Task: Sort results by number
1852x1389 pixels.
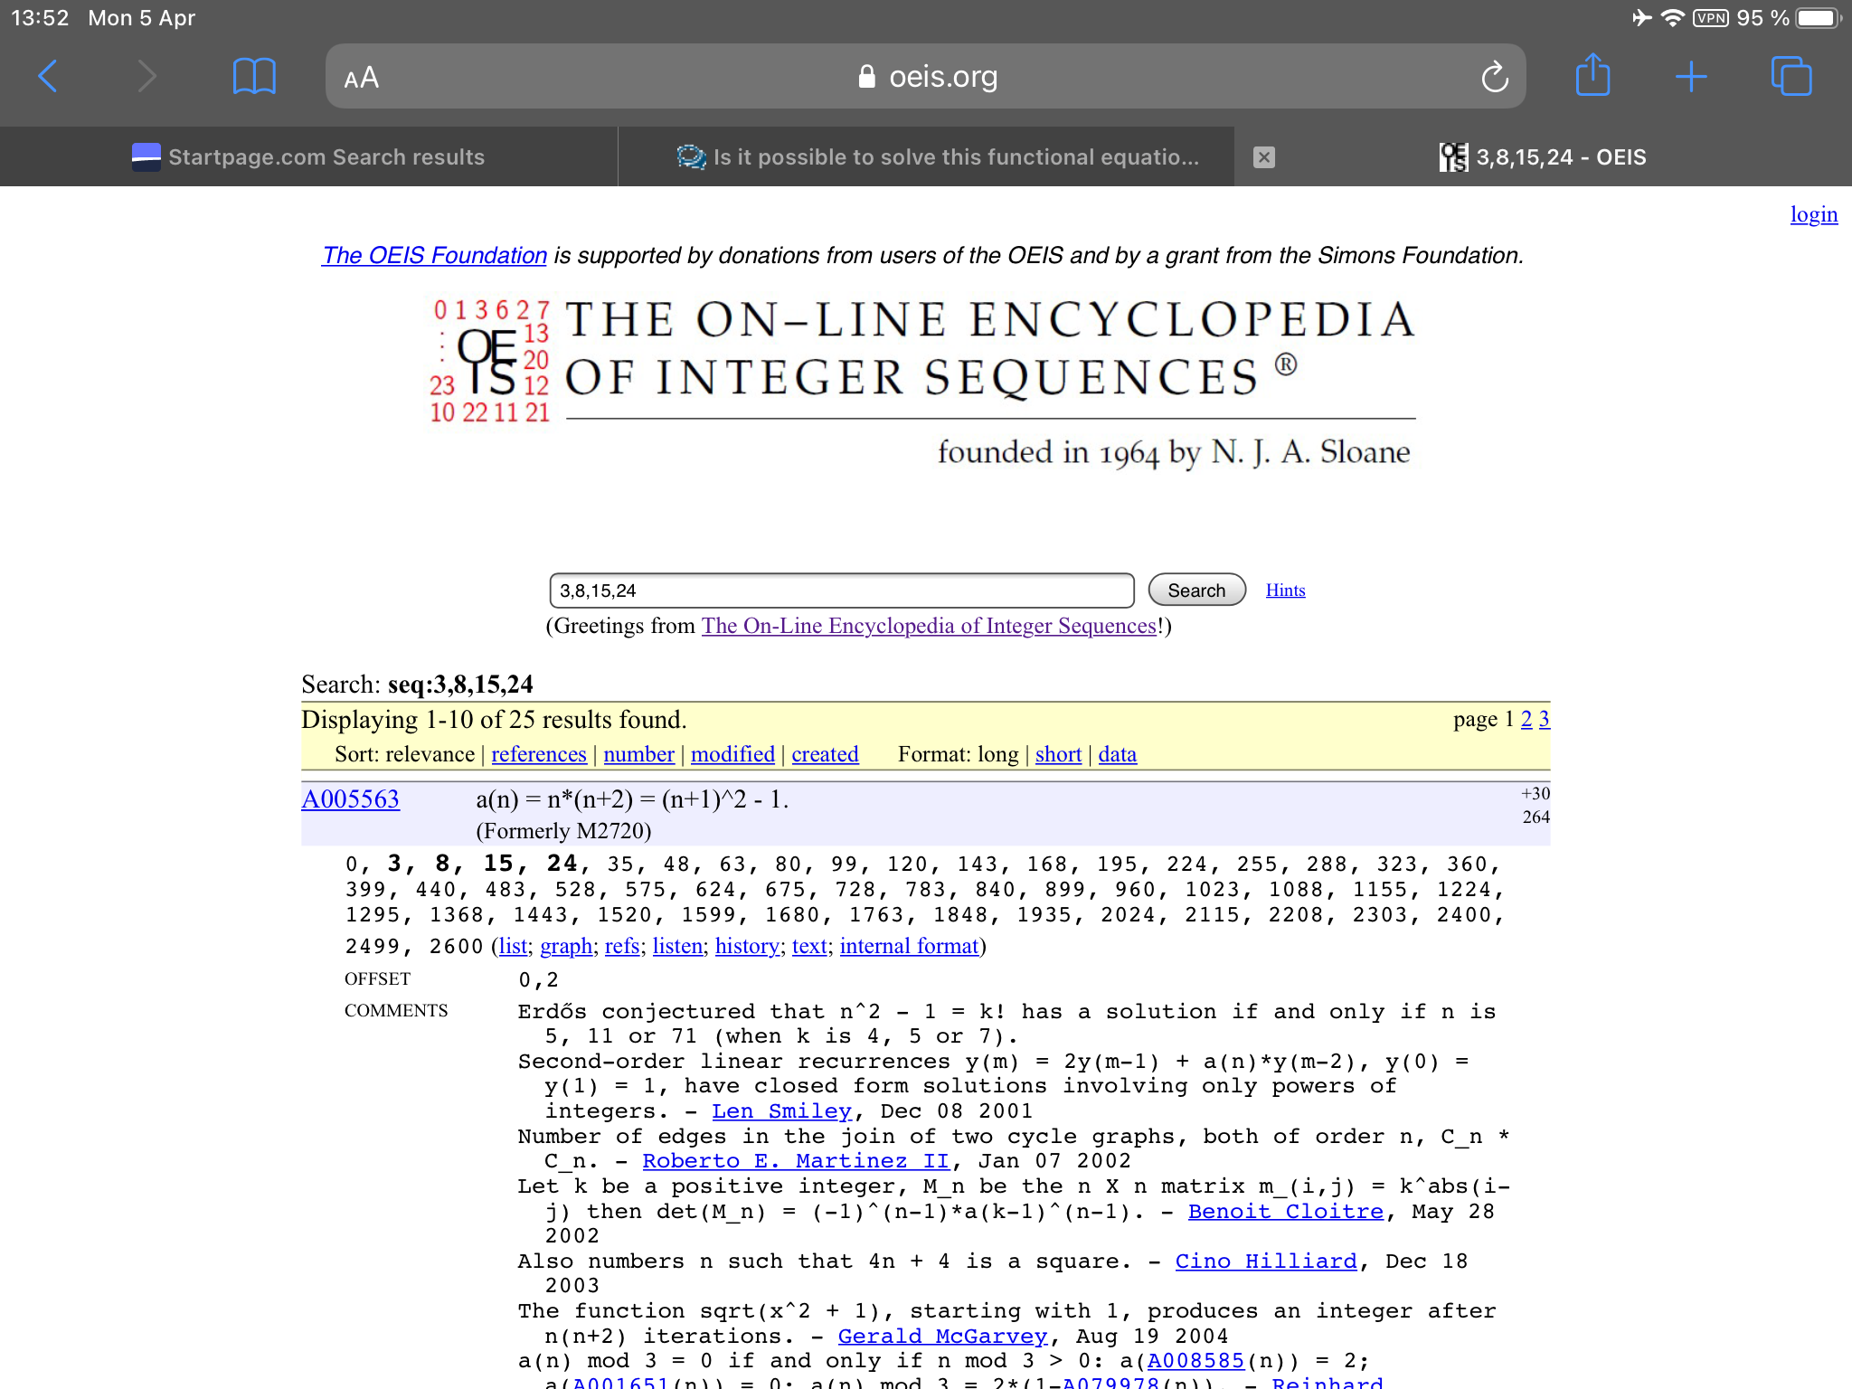Action: tap(638, 754)
